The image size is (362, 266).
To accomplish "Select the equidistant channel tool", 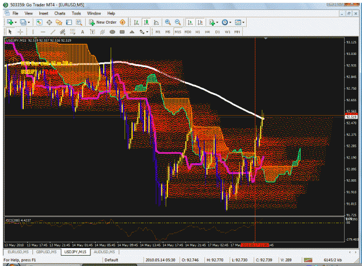I will (x=63, y=32).
